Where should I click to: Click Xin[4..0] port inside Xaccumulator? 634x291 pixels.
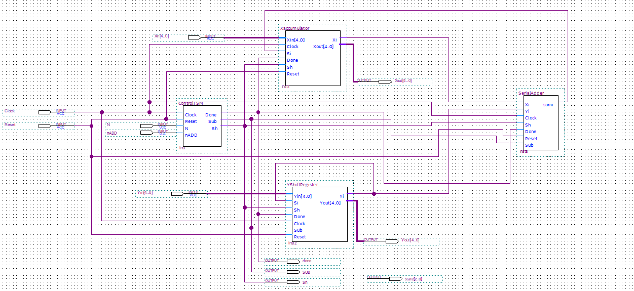[295, 39]
